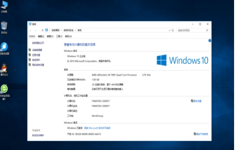Select the blue round browser shortcut on desktop
This screenshot has height=150, width=236.
[4, 48]
